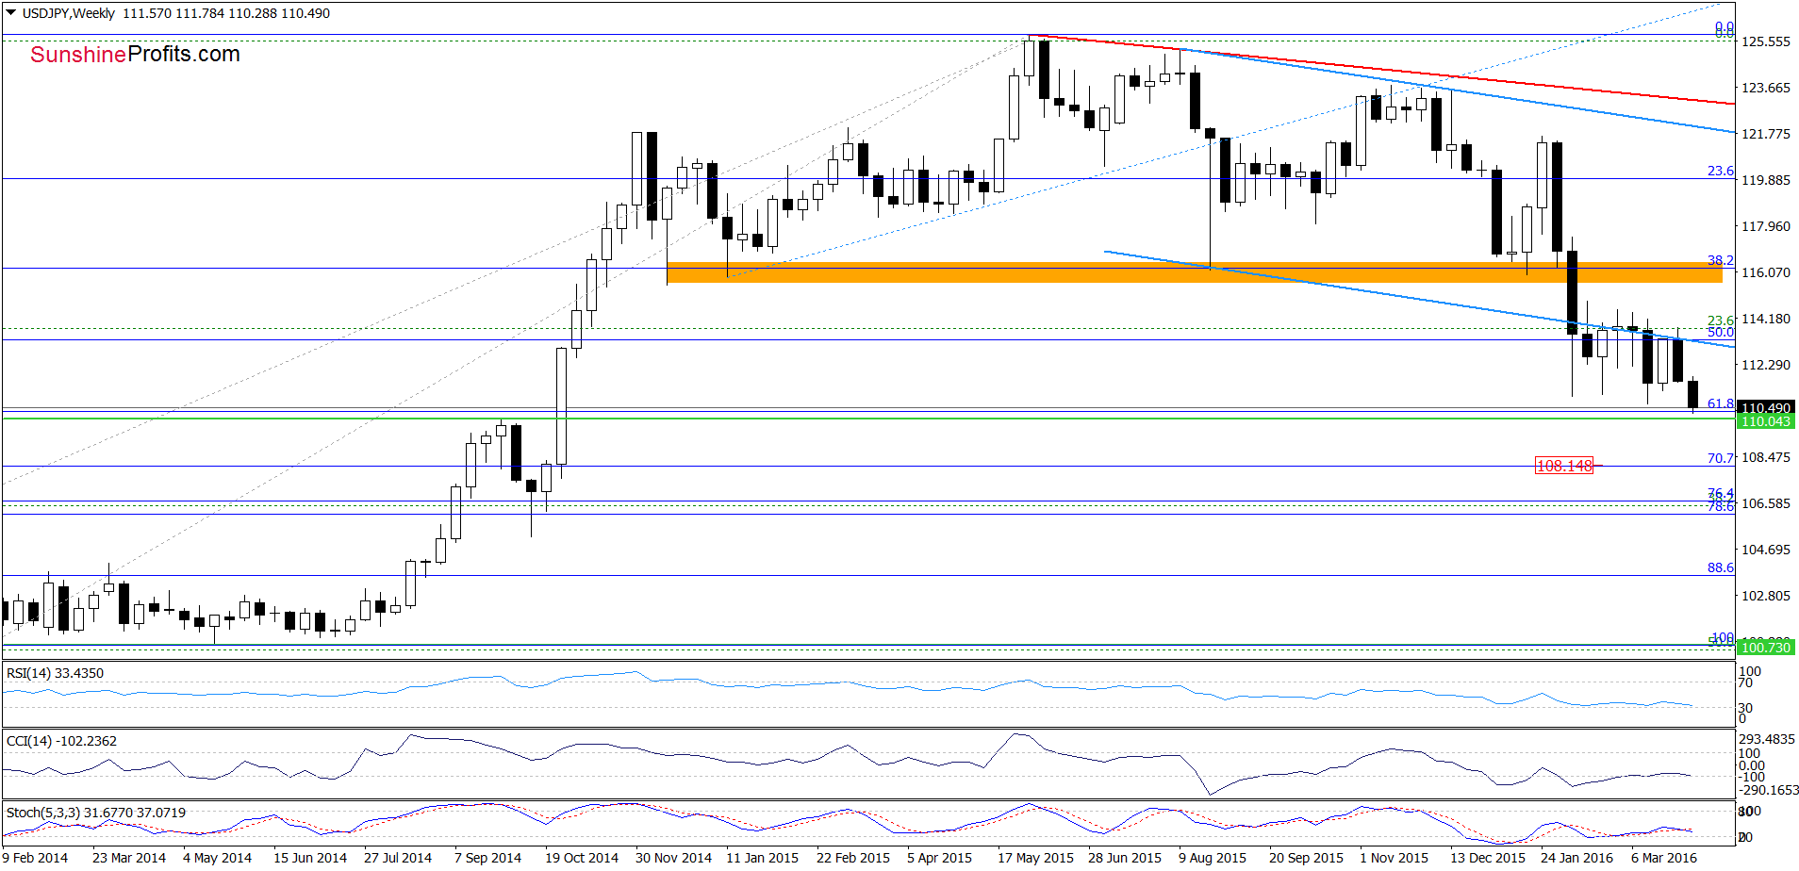Click the red boxed 108.148 price label
The image size is (1799, 871).
coord(1564,466)
